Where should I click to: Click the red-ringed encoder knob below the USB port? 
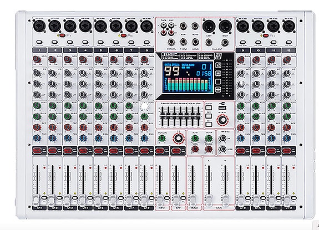222,120
